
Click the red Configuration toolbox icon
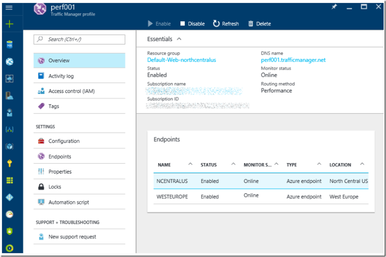[41, 141]
